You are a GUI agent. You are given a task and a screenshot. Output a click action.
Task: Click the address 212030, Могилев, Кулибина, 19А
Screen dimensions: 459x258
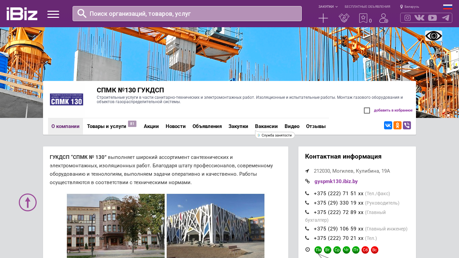tap(352, 171)
